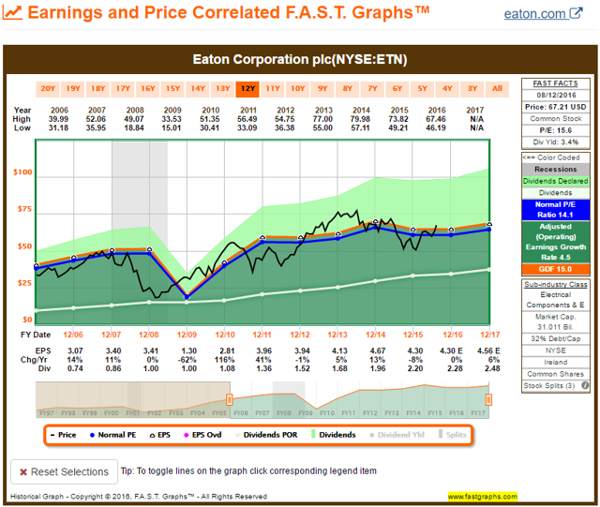
Task: Switch to the 8Y range tab
Action: pyautogui.click(x=348, y=89)
